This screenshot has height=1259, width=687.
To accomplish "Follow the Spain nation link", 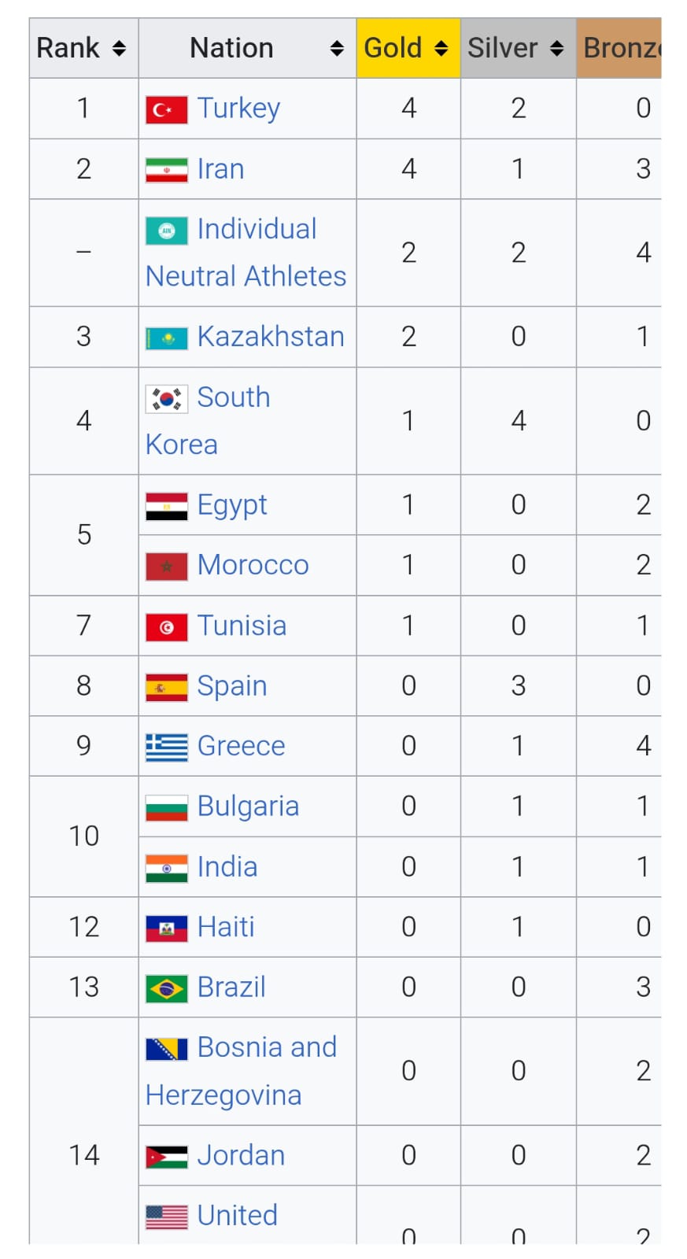I will [231, 686].
